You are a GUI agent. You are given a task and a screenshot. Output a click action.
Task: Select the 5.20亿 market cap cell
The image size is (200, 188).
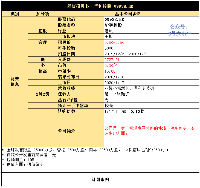coord(151,65)
